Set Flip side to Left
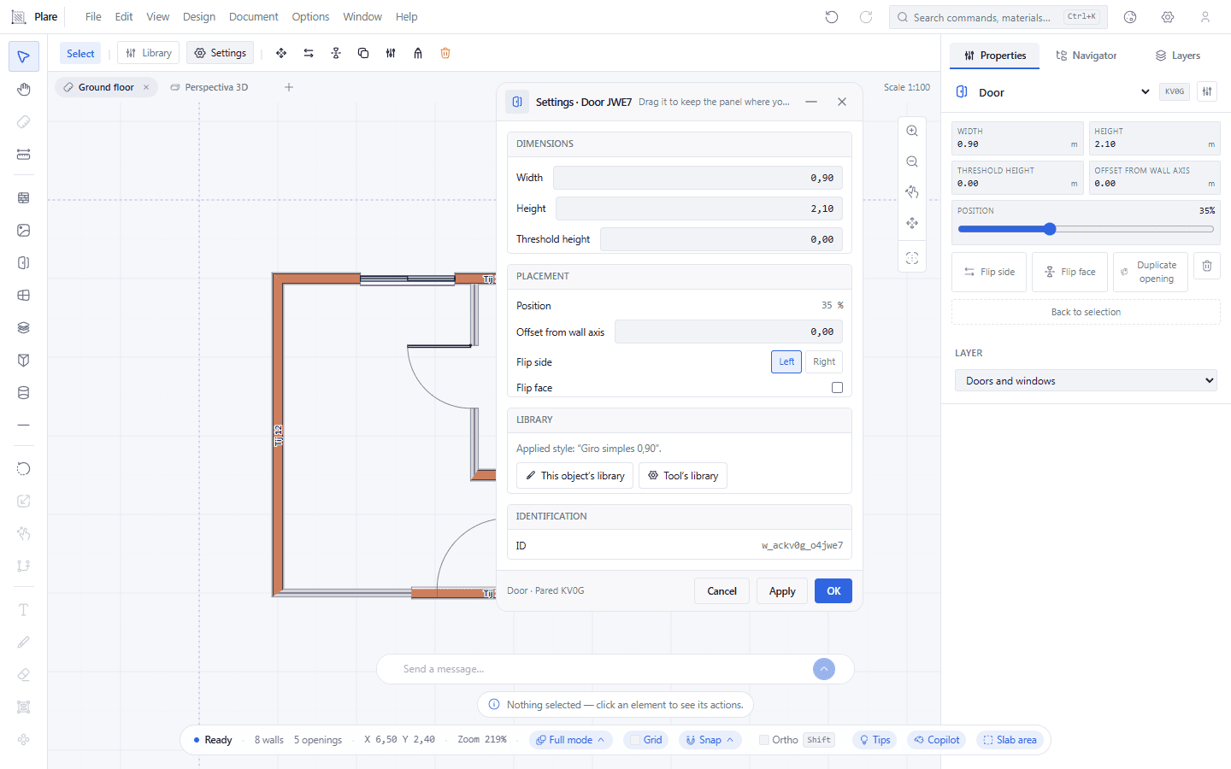Screen dimensions: 1231x769 [786, 361]
